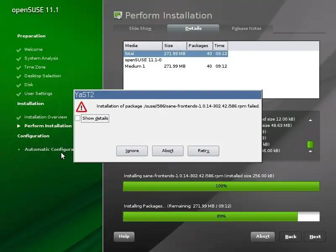The height and width of the screenshot is (252, 336).
Task: Click the Media column header
Action: click(143, 46)
